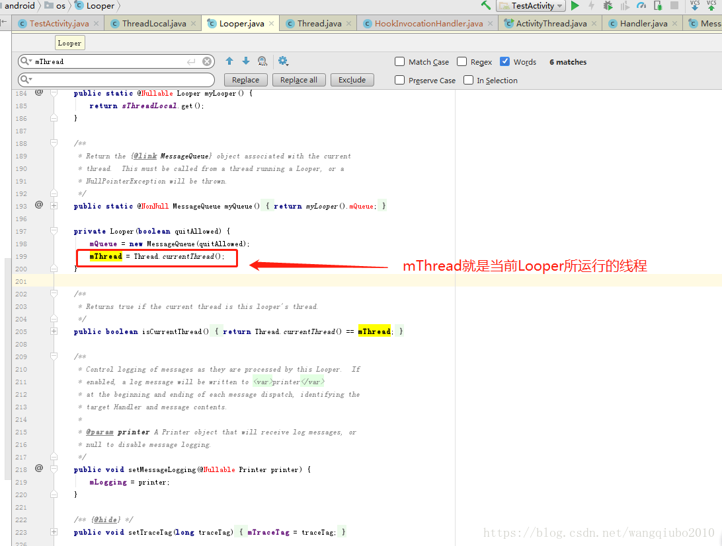Close the ActivityThread.java tab
The height and width of the screenshot is (546, 722).
coord(594,24)
